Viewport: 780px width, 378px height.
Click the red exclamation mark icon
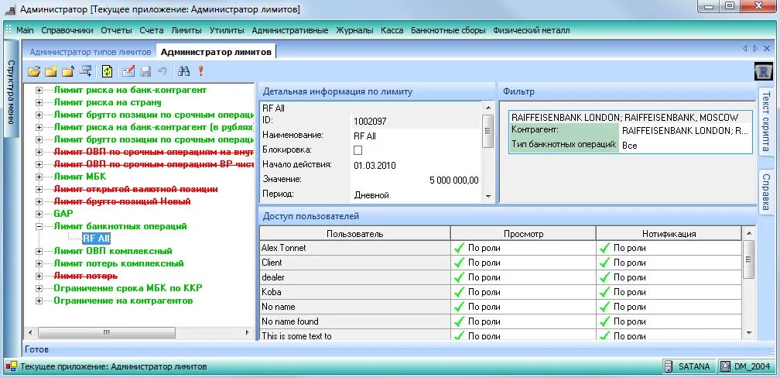tap(201, 71)
